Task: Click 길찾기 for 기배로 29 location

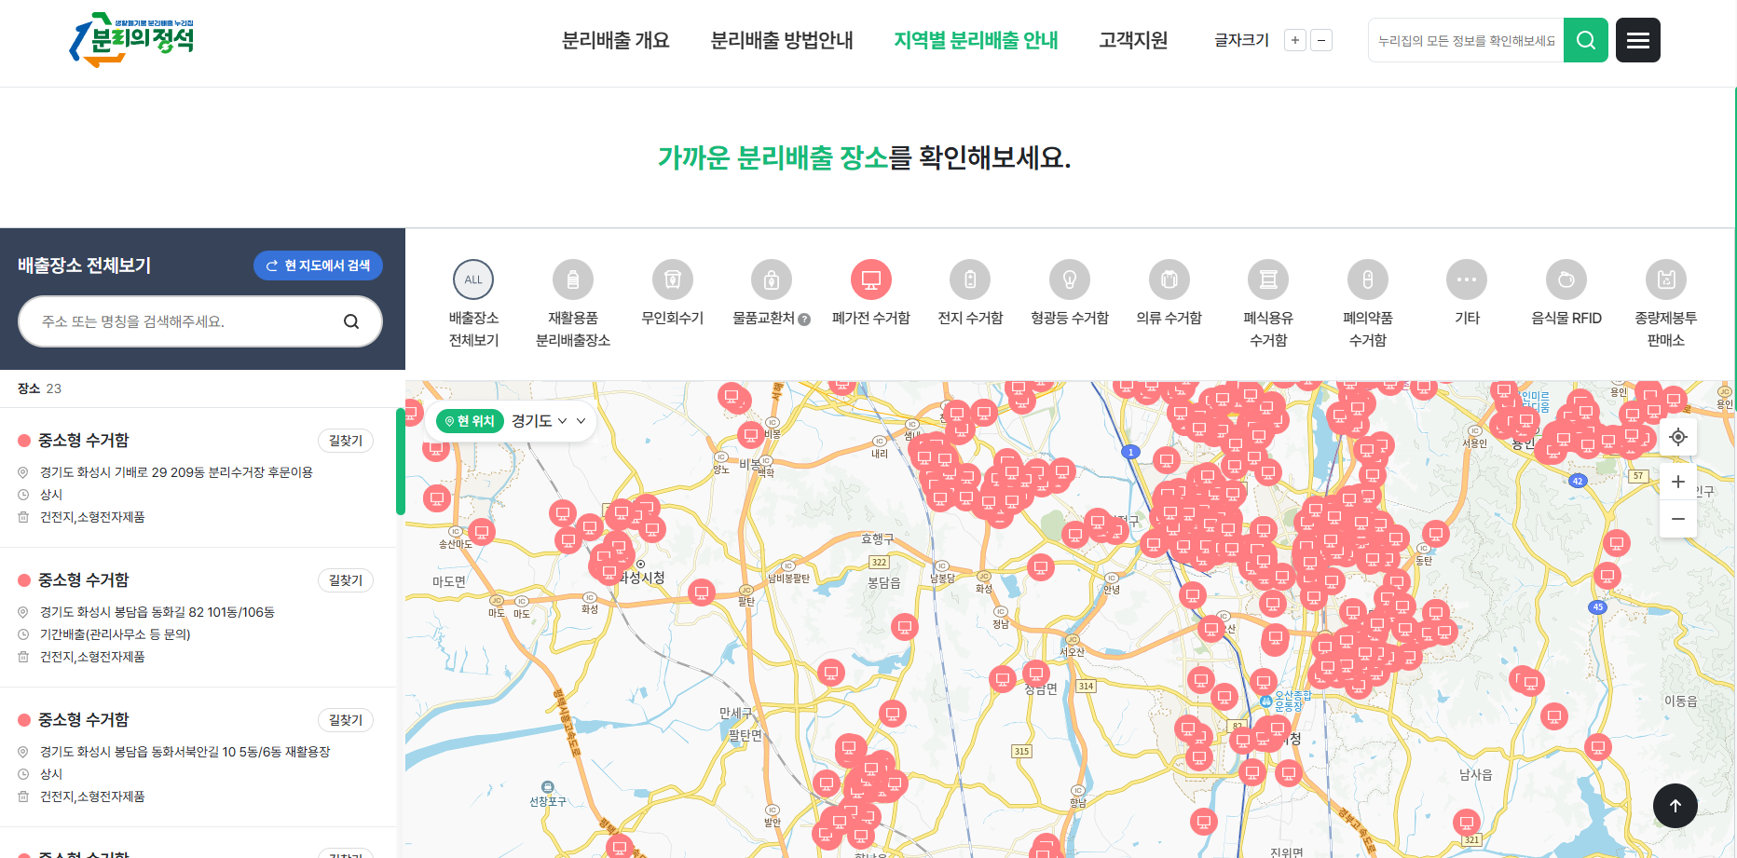Action: tap(346, 441)
